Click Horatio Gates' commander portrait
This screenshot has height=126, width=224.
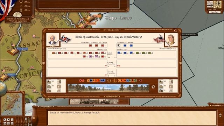[171, 40]
